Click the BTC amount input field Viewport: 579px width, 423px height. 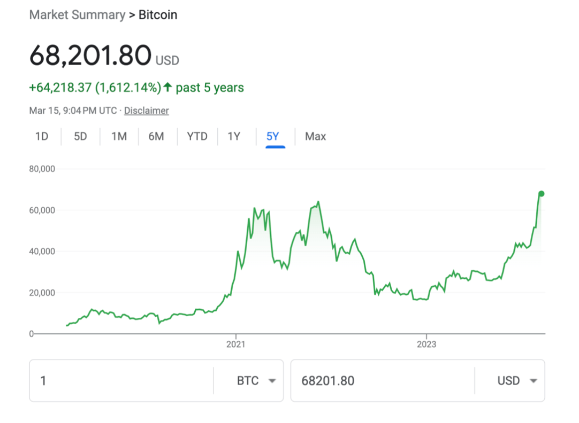click(x=121, y=381)
